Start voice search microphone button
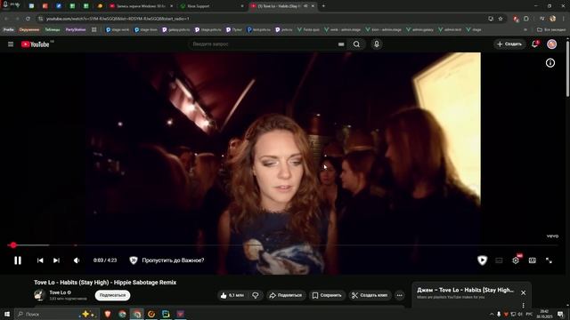The height and width of the screenshot is (320, 570). tap(377, 44)
